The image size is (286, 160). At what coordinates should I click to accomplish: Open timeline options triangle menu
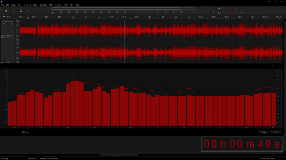tap(4, 17)
